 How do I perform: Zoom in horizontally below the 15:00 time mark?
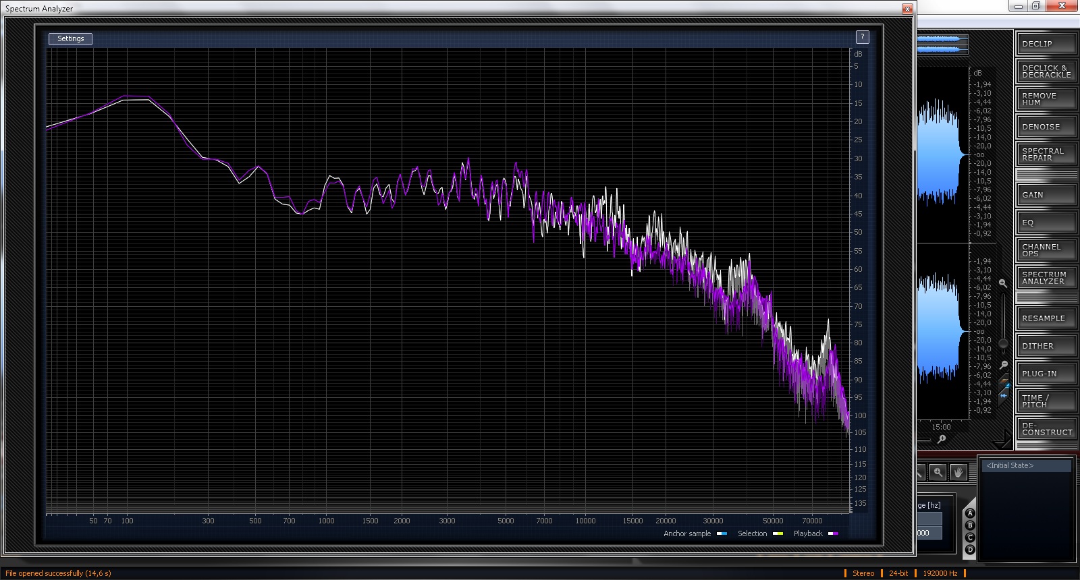tap(942, 439)
